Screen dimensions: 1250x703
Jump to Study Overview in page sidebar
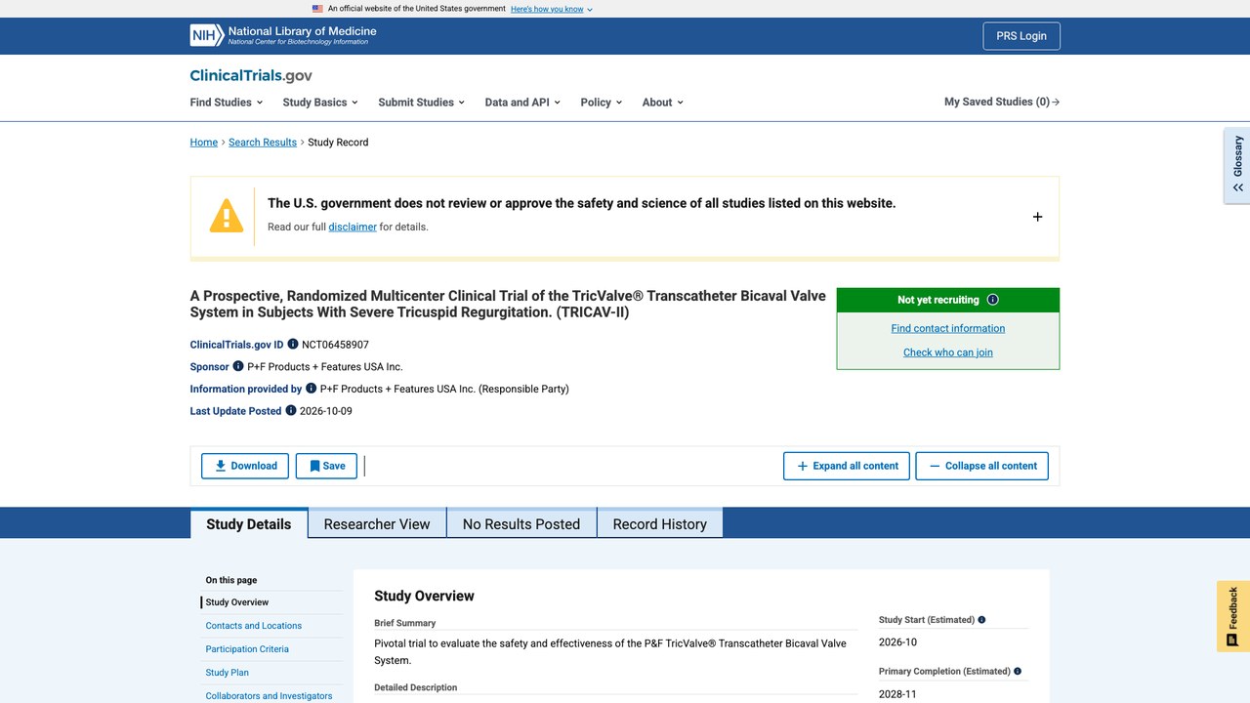tap(237, 602)
